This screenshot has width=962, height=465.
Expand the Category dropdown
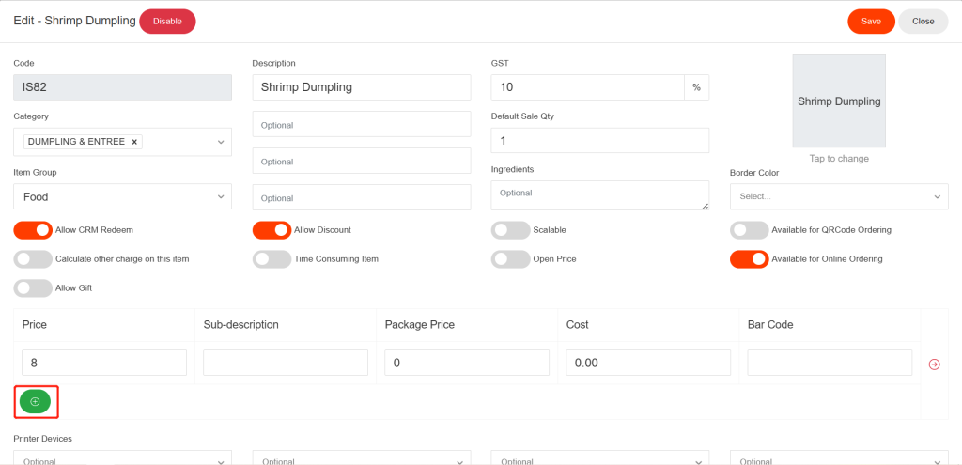click(221, 142)
